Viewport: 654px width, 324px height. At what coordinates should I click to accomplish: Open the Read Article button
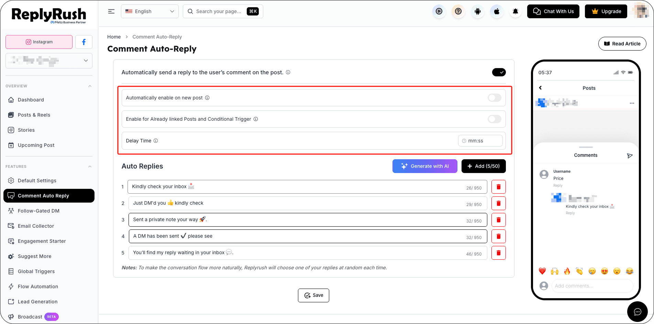coord(622,44)
